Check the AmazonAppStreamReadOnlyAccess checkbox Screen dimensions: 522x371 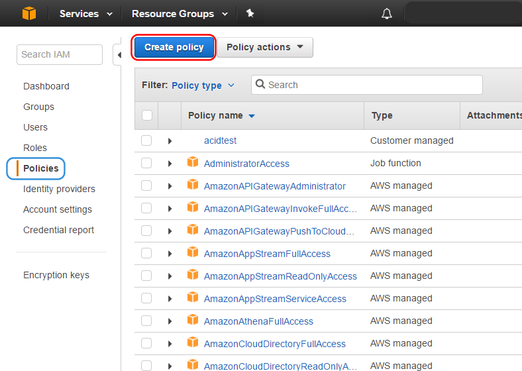pyautogui.click(x=146, y=276)
